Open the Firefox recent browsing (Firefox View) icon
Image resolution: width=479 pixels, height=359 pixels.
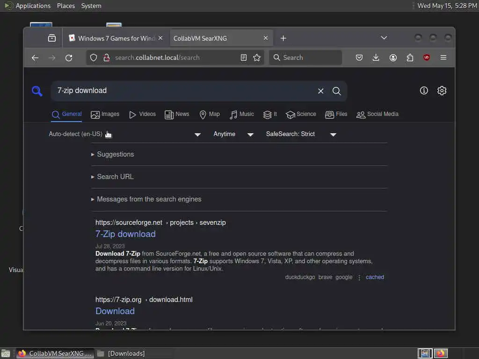pos(52,38)
